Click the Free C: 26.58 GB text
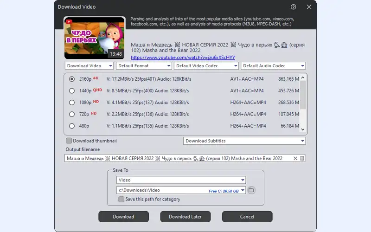 (224, 191)
